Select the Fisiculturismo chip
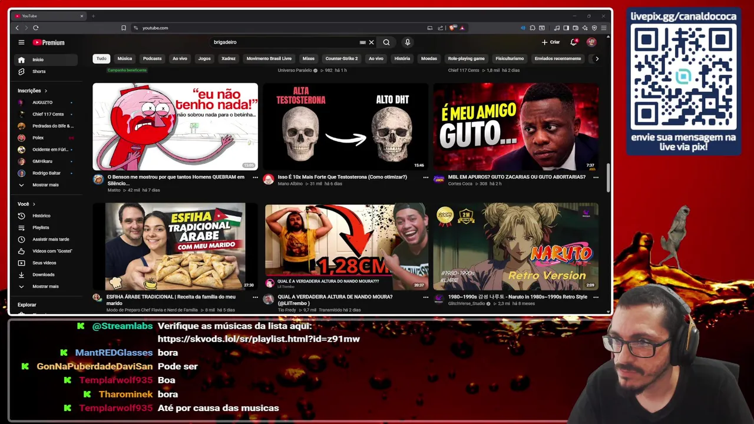The image size is (754, 424). pyautogui.click(x=510, y=58)
